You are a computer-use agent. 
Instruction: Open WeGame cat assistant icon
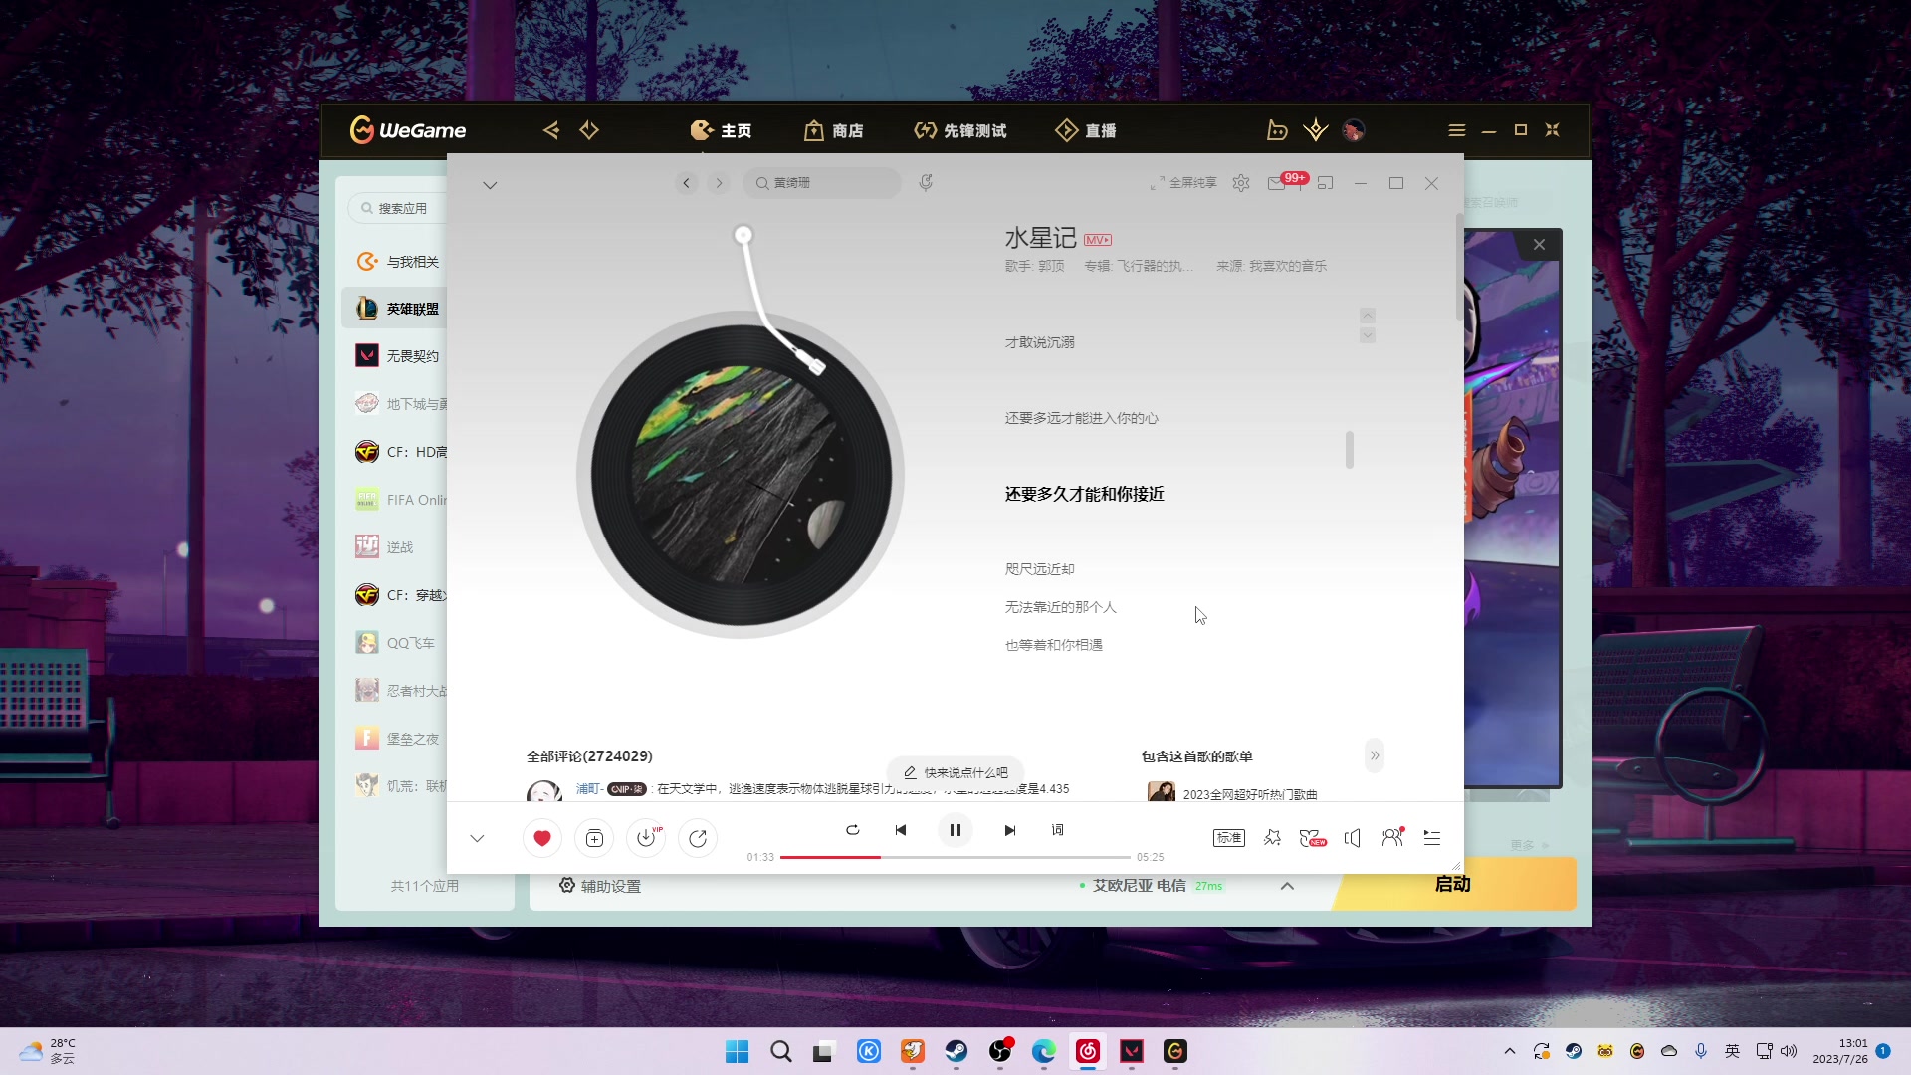tap(1277, 130)
